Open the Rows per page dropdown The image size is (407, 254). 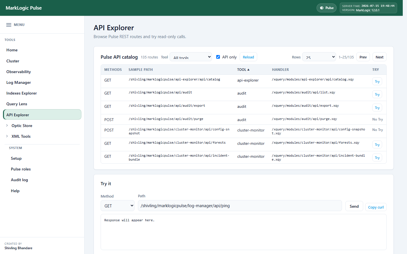coord(319,57)
